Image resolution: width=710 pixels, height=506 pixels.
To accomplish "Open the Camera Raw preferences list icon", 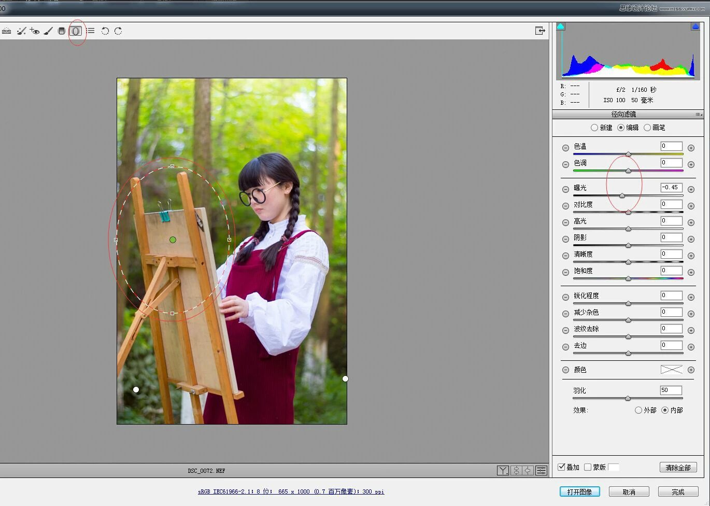I will [x=91, y=31].
